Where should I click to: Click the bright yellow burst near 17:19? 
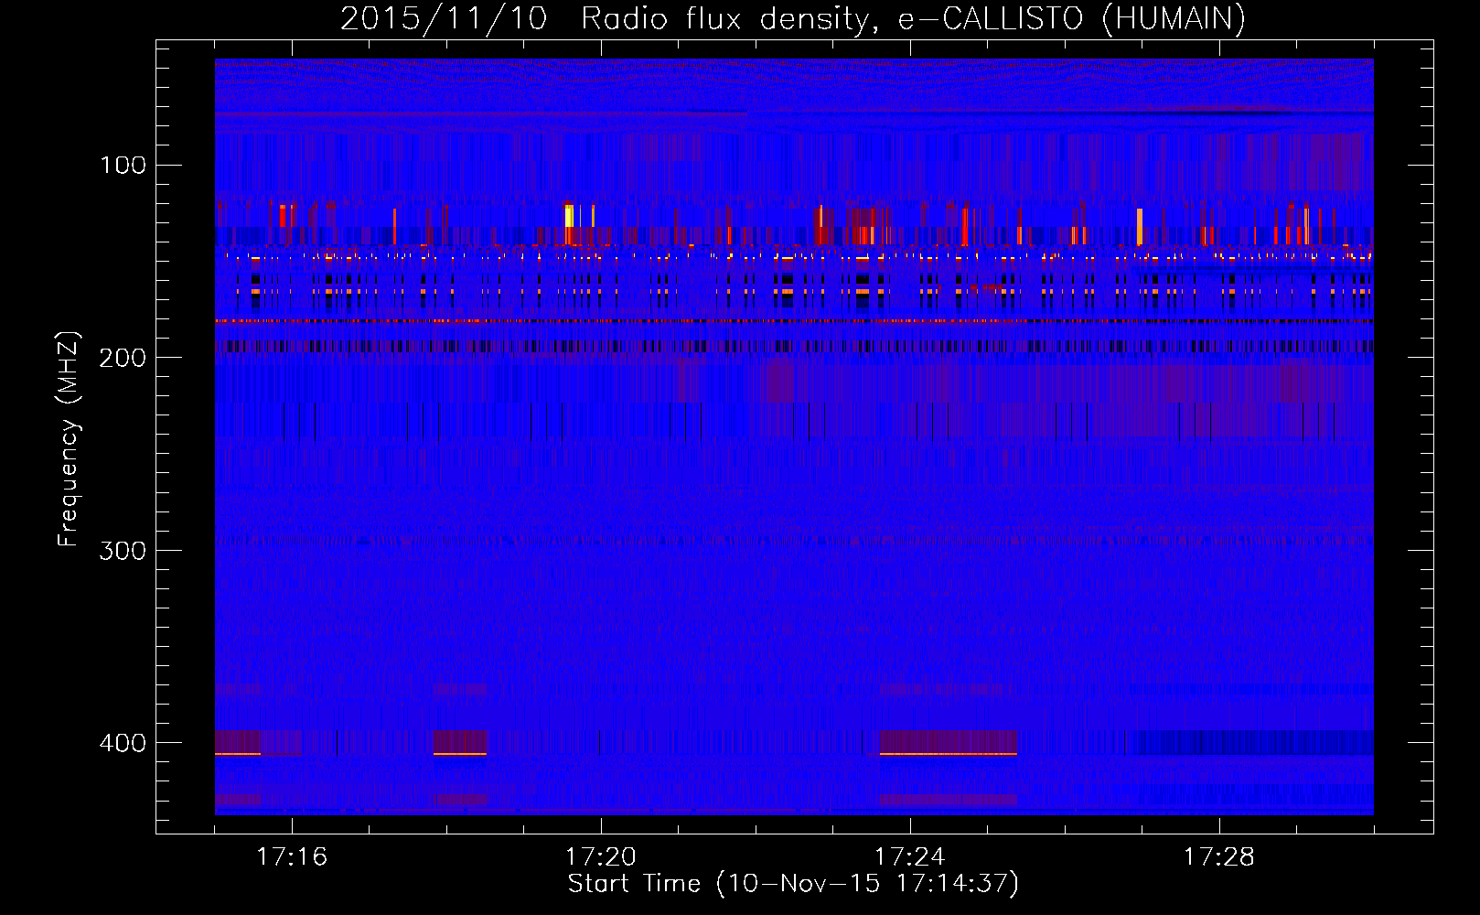(569, 216)
